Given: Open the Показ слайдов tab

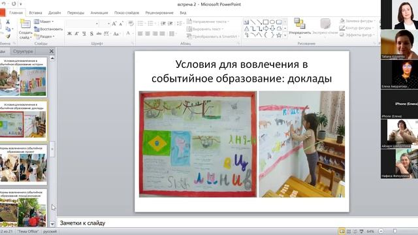Looking at the screenshot, I should click(x=127, y=12).
